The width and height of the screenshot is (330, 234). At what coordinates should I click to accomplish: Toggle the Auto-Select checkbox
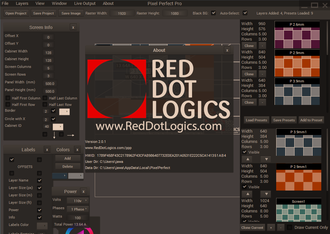click(x=245, y=13)
